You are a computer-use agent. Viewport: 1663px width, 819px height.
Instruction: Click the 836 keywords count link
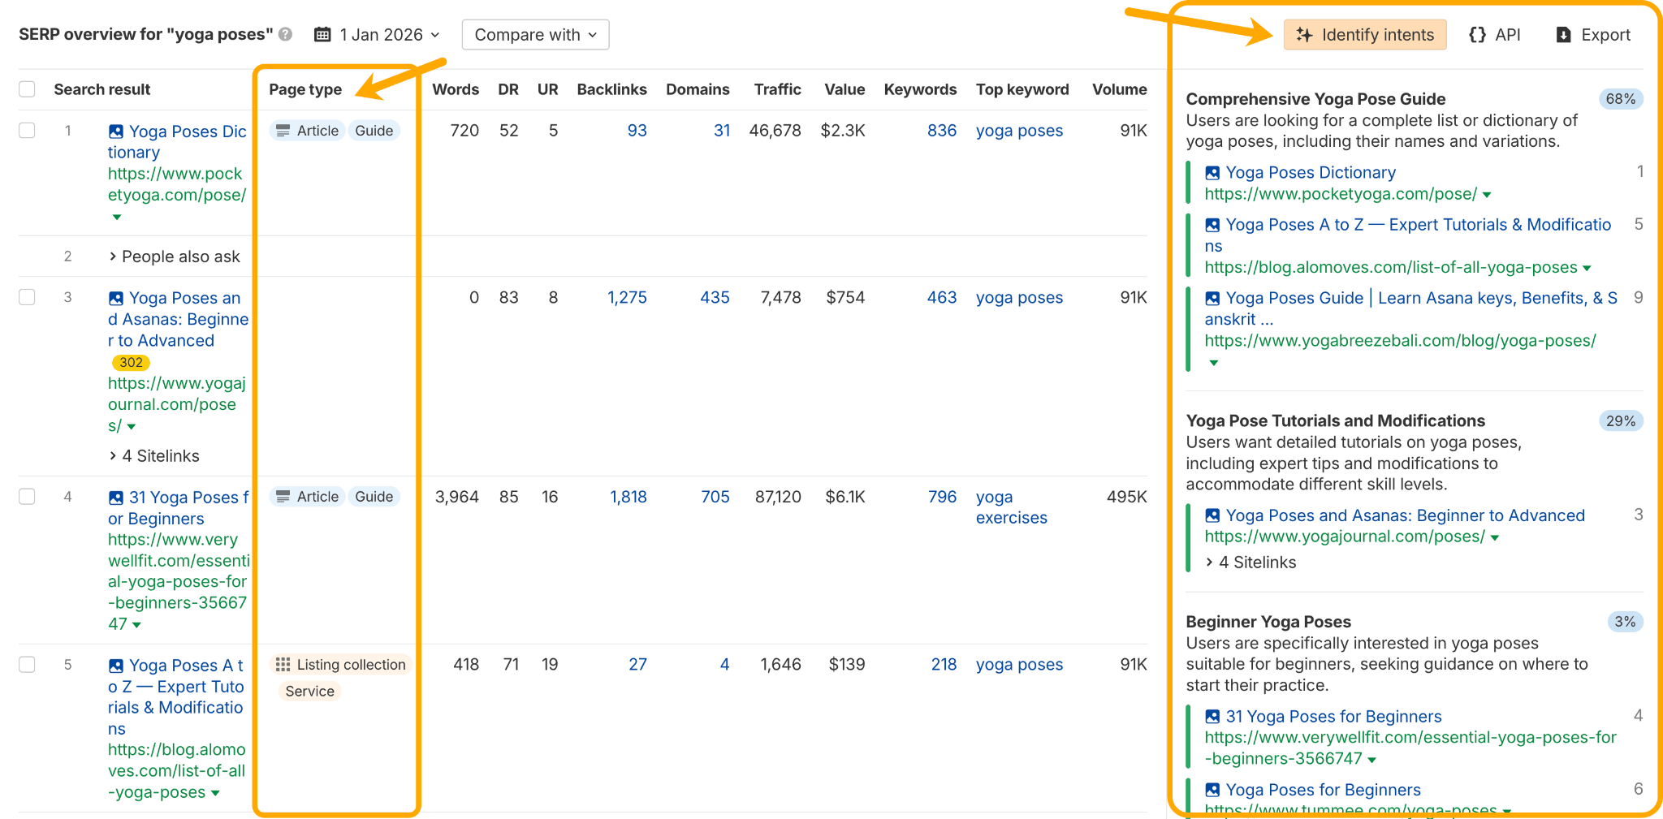point(942,130)
